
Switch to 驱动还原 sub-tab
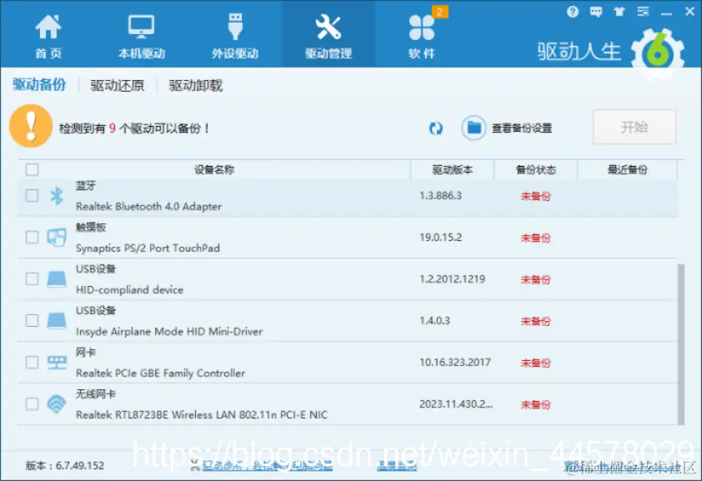[118, 85]
